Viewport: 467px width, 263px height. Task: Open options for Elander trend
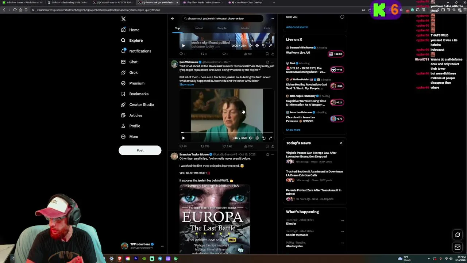342,220
